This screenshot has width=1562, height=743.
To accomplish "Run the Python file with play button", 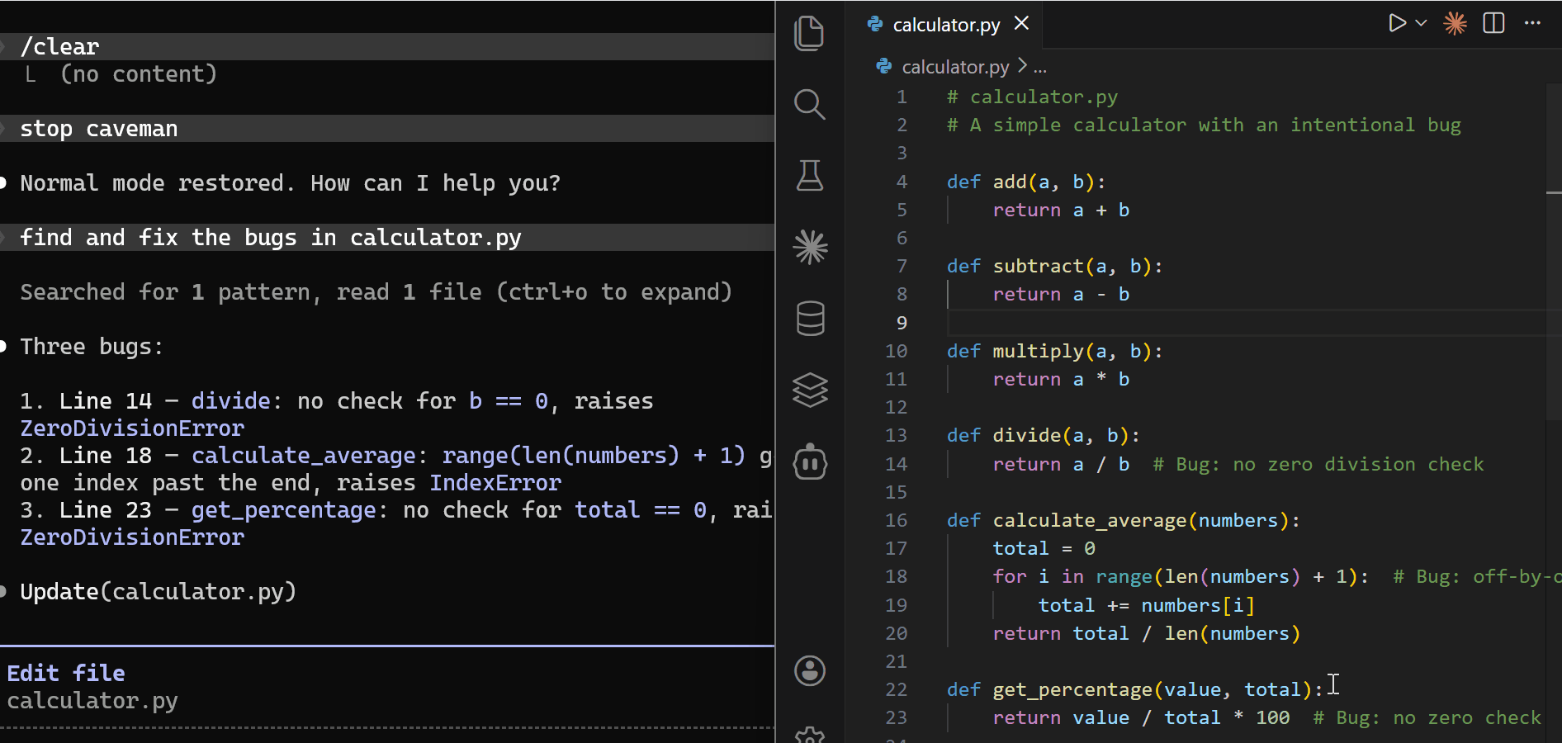I will click(1396, 23).
